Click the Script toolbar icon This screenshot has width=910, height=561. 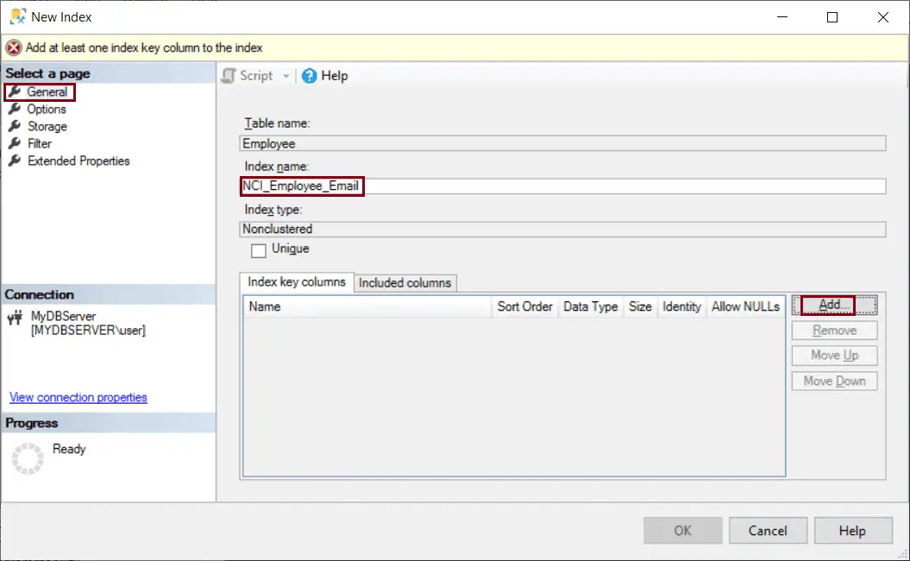coord(229,76)
